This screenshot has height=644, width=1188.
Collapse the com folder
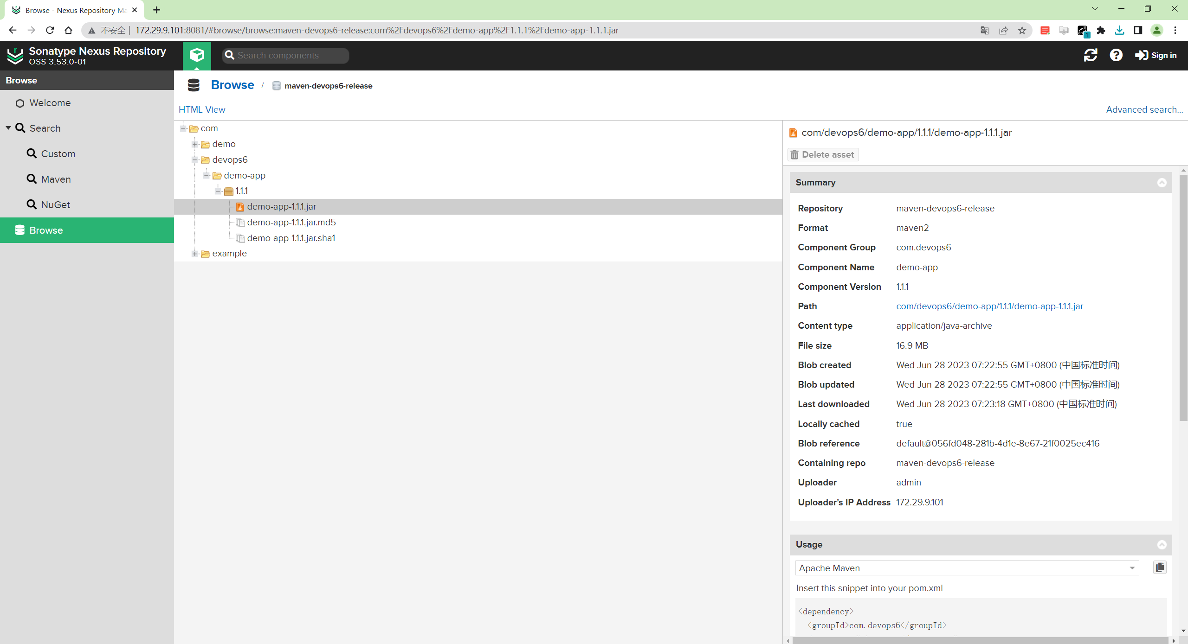click(183, 128)
